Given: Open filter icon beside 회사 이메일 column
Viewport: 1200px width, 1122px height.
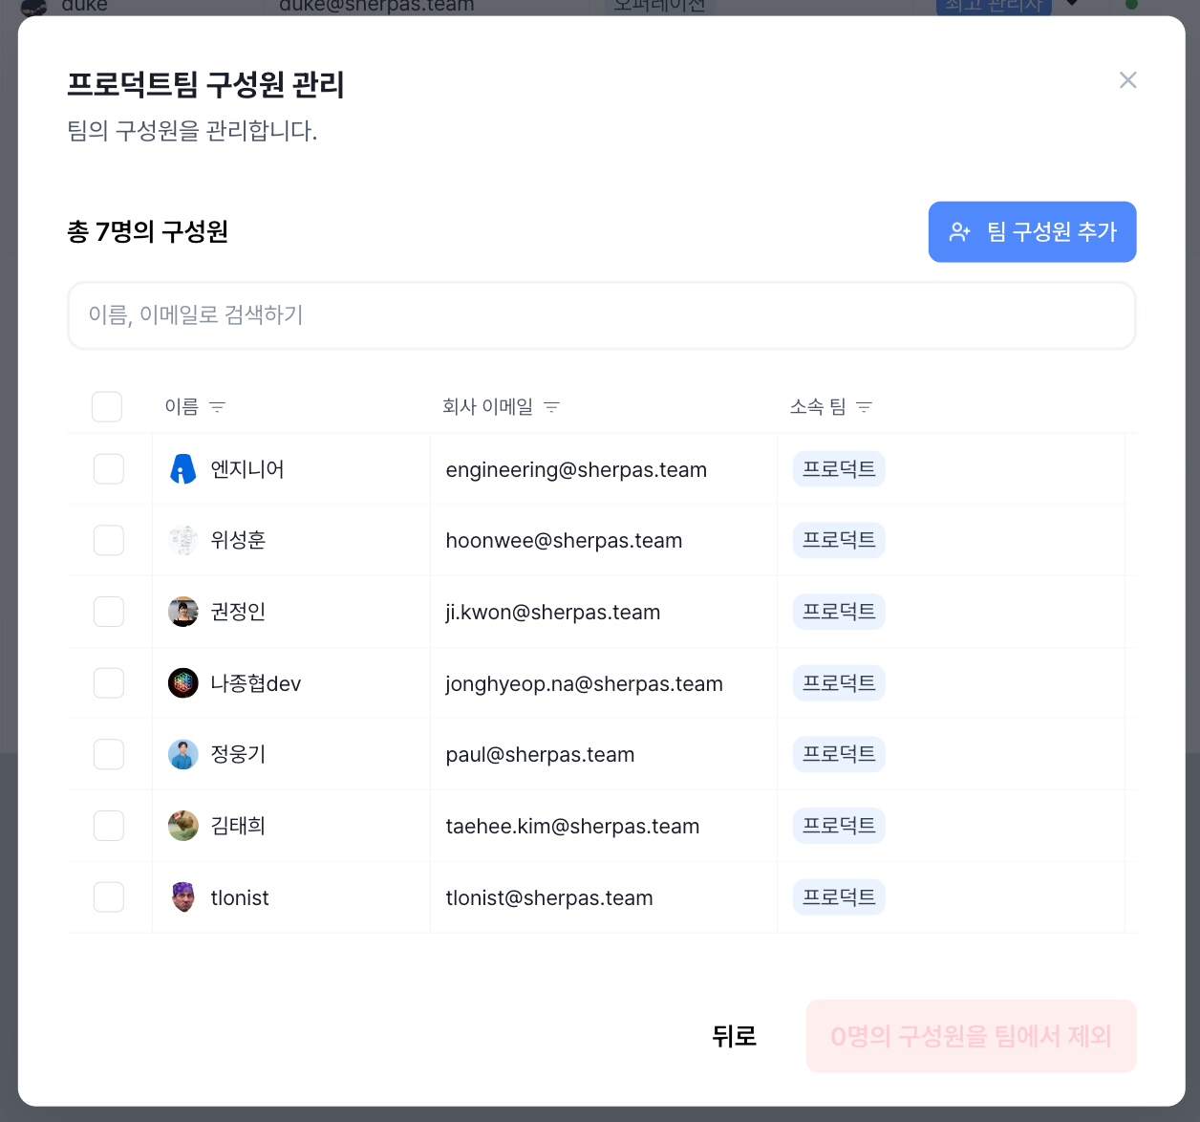Looking at the screenshot, I should pyautogui.click(x=551, y=407).
